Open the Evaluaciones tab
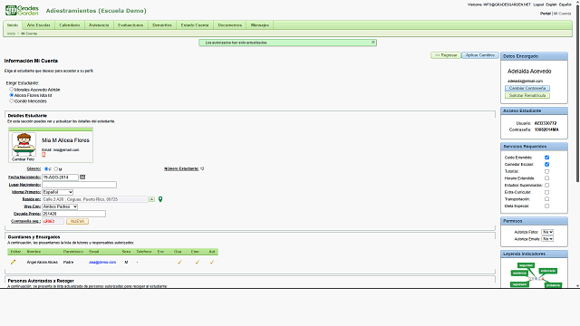The width and height of the screenshot is (580, 326). (130, 25)
